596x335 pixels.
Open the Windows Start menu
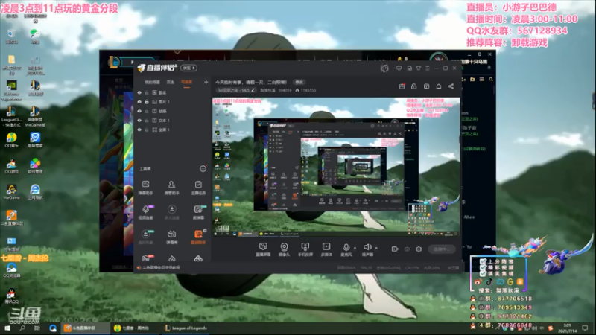[x=7, y=328]
